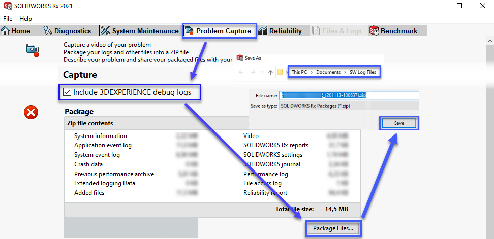
Task: Open the Save as type dropdown
Action: pyautogui.click(x=349, y=106)
